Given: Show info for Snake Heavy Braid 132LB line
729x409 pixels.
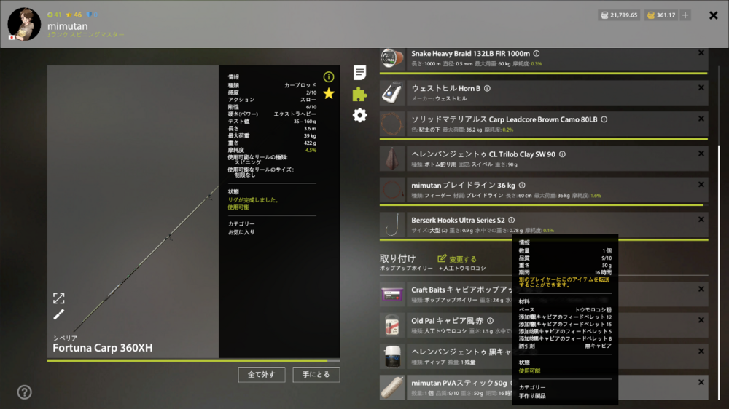Looking at the screenshot, I should pos(537,53).
